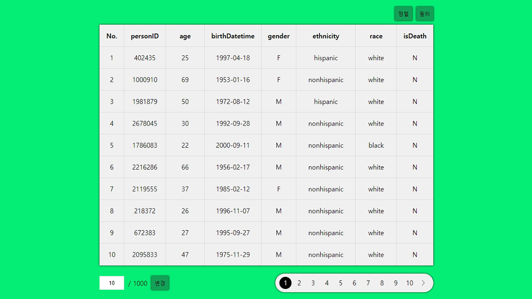Select page 1 in pagination
532x299 pixels.
coord(286,283)
